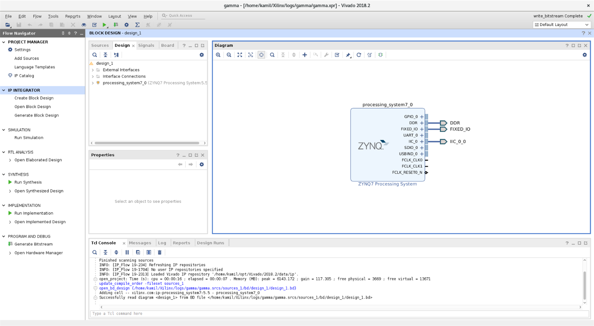Click Zoom Fit icon in Diagram toolbar
Image resolution: width=594 pixels, height=326 pixels.
[240, 55]
